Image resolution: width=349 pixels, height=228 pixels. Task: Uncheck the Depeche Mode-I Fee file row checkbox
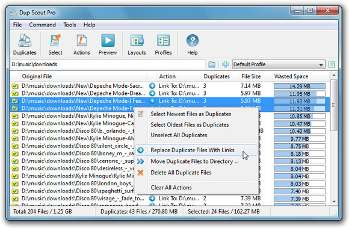tap(15, 101)
